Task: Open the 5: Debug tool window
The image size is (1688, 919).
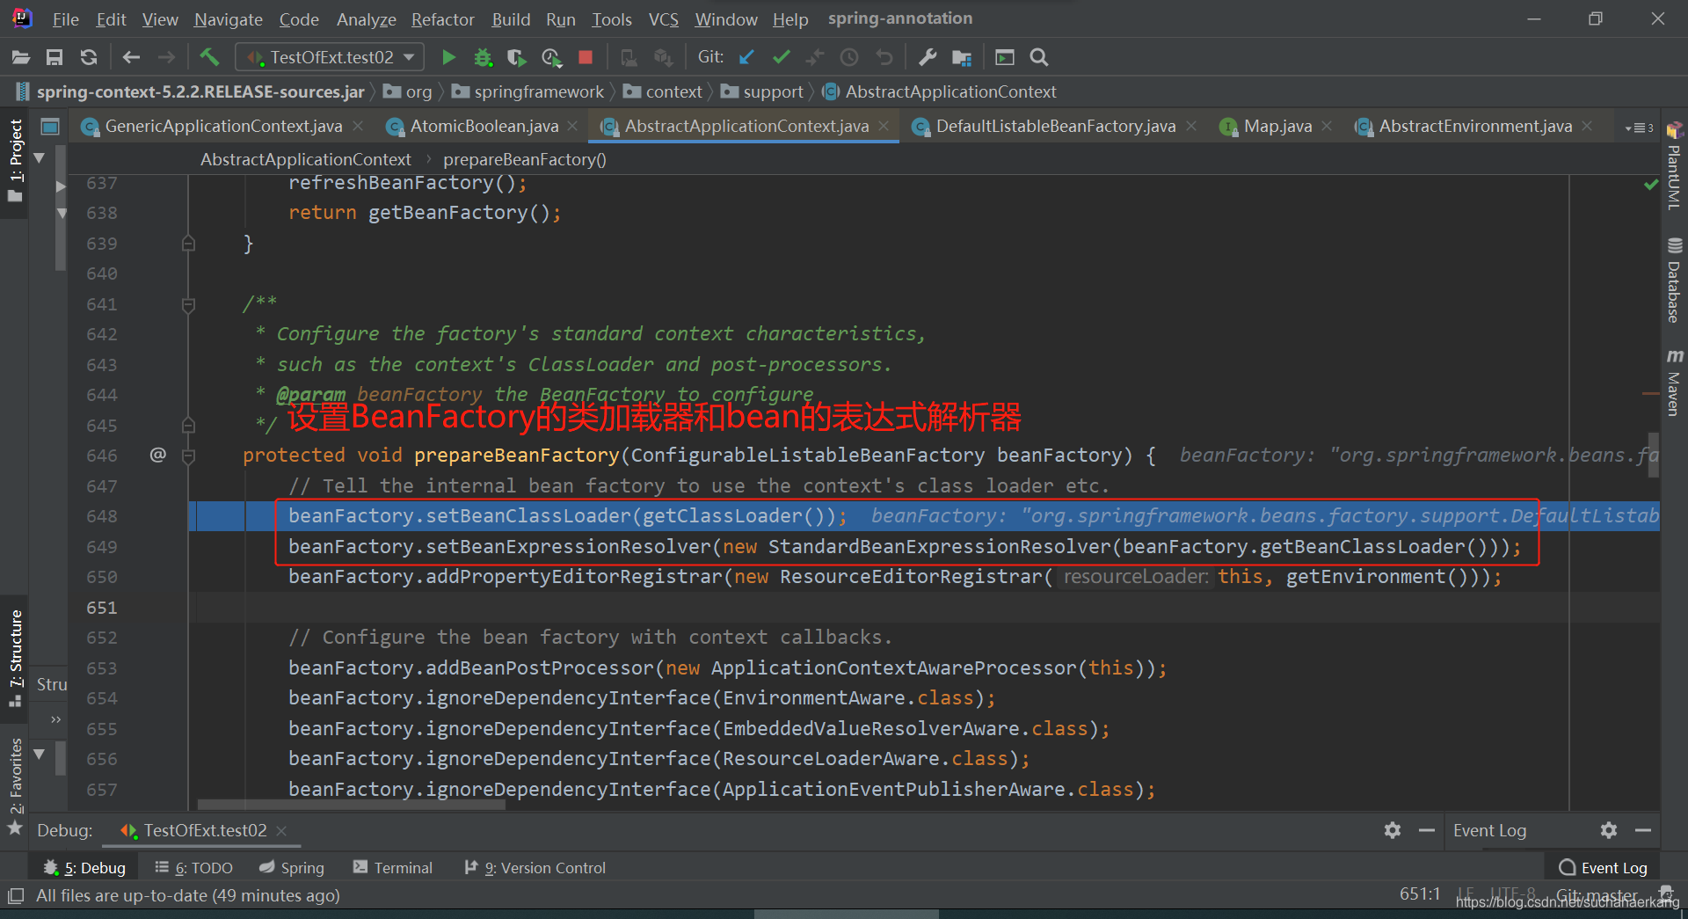Action: (85, 868)
